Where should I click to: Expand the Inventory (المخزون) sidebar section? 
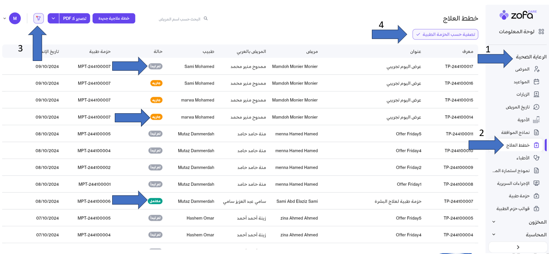click(x=494, y=222)
